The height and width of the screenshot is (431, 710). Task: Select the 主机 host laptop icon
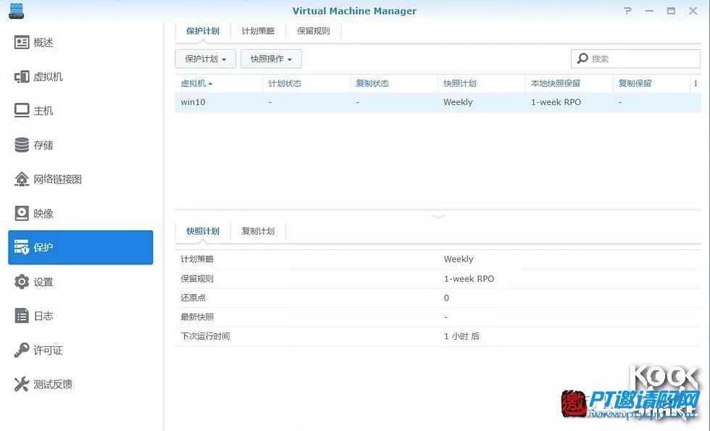22,111
